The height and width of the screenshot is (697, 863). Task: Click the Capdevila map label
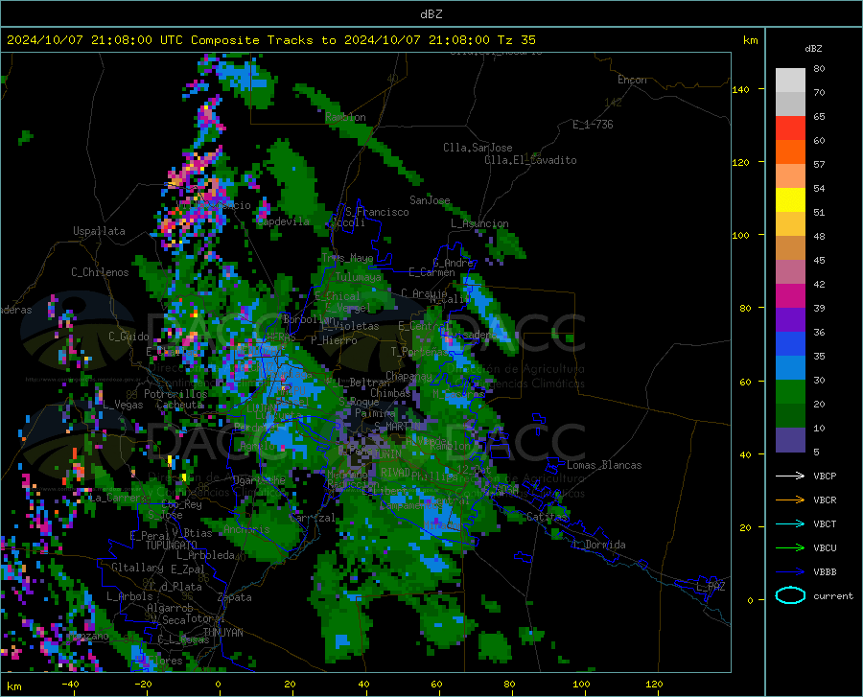283,221
